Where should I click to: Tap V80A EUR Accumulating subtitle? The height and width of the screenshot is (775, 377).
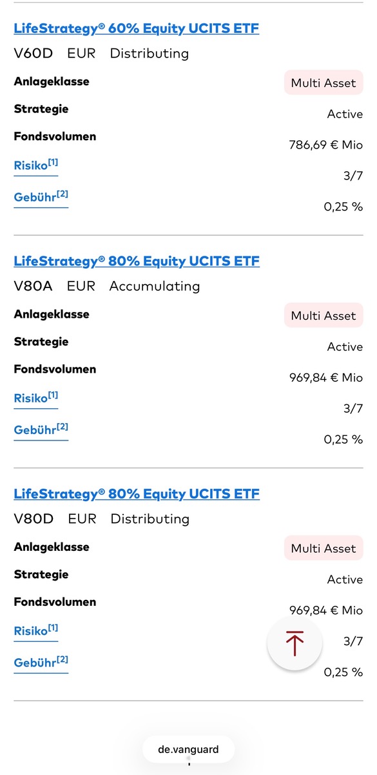point(107,286)
